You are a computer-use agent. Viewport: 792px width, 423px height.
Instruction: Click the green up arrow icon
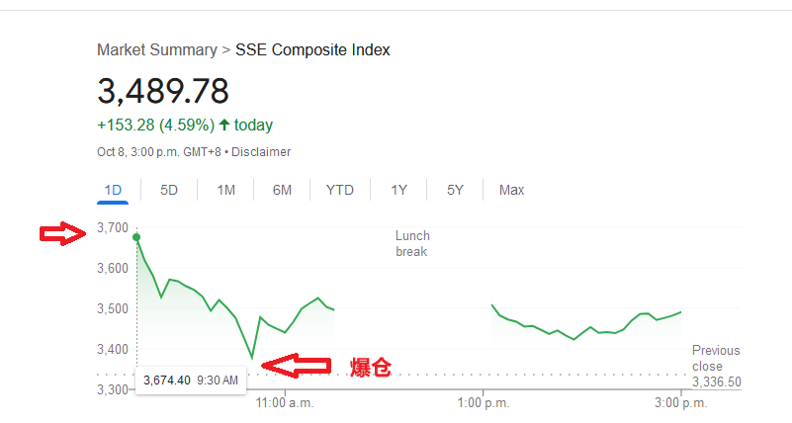[224, 125]
